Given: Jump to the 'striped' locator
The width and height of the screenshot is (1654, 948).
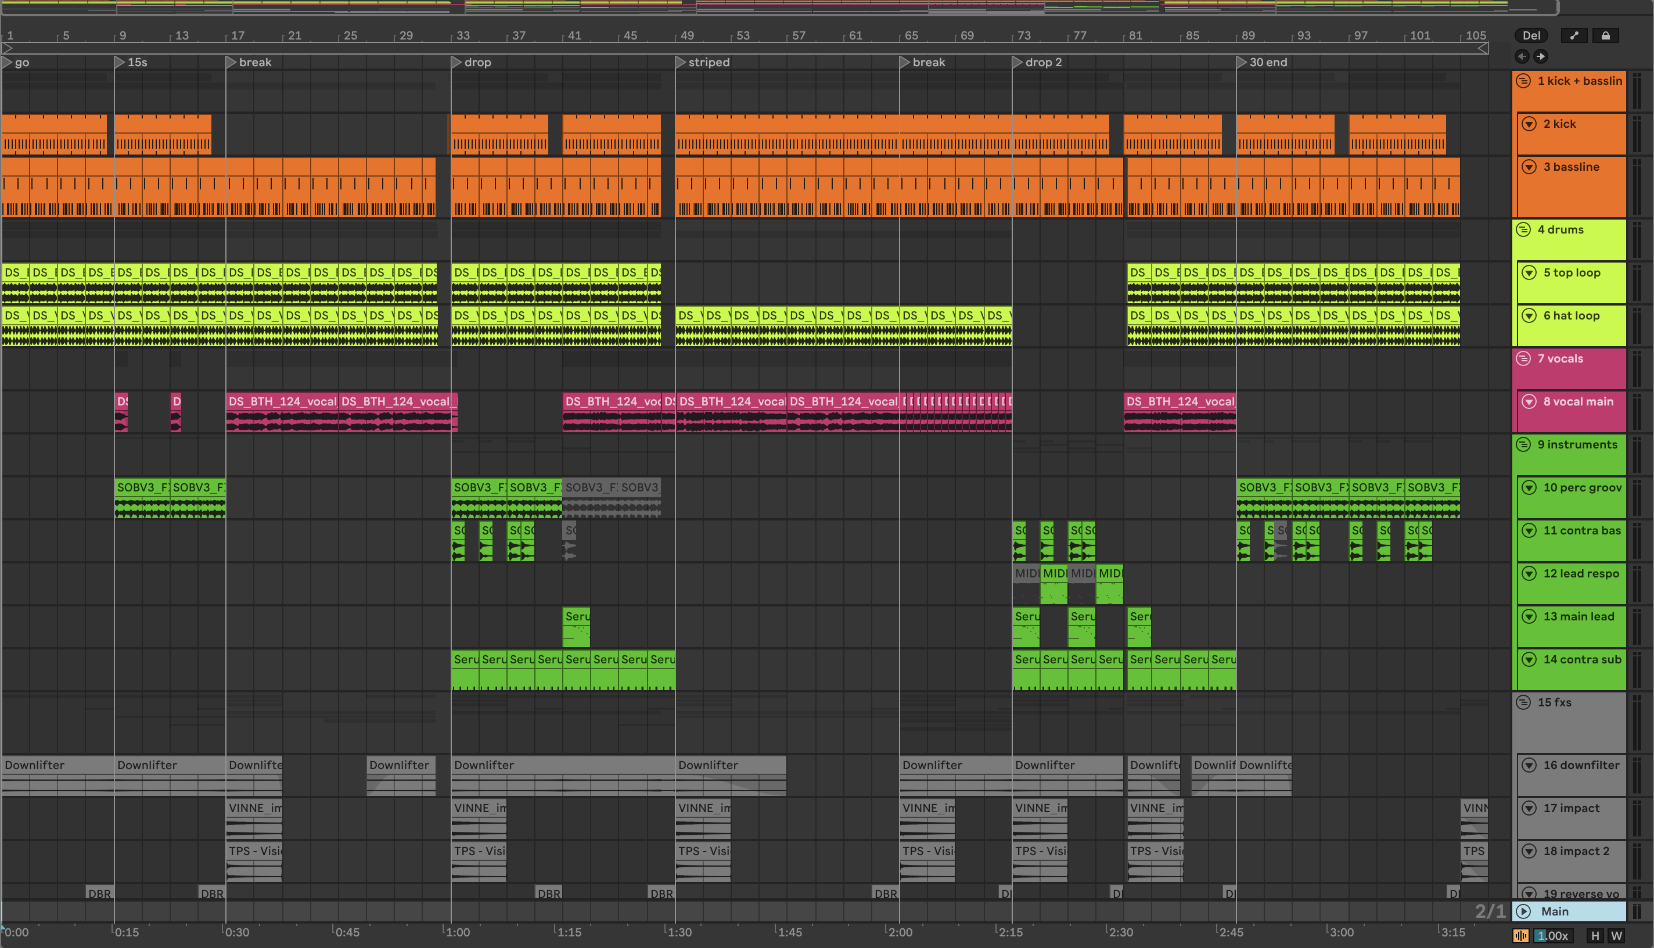Looking at the screenshot, I should tap(680, 63).
